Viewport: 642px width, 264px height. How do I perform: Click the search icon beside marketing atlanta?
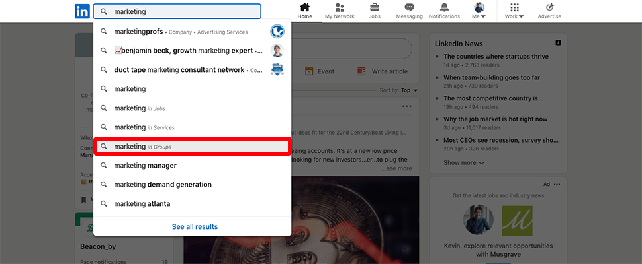pyautogui.click(x=104, y=204)
